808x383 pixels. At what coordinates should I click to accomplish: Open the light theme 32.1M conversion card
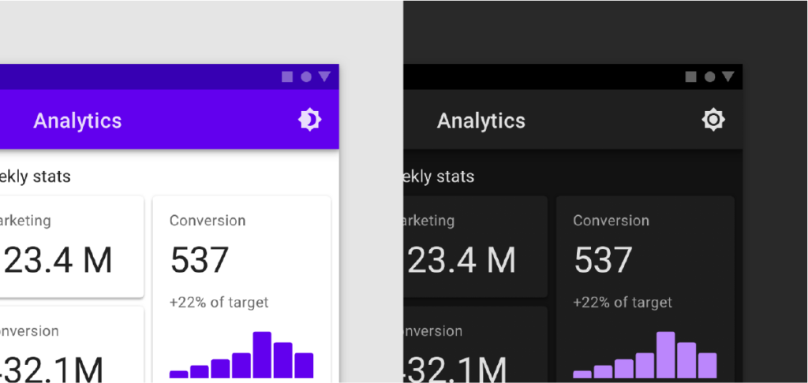[72, 344]
